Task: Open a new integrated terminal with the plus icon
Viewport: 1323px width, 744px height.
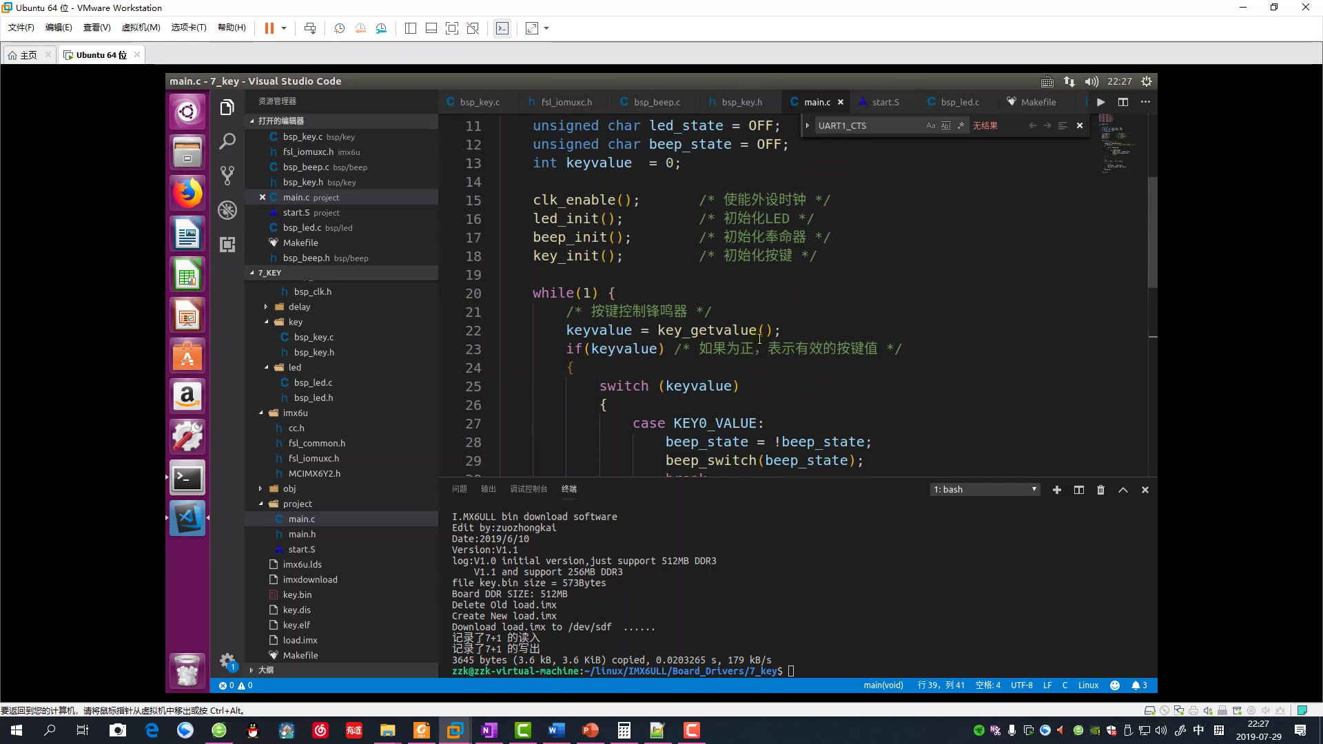Action: point(1057,490)
